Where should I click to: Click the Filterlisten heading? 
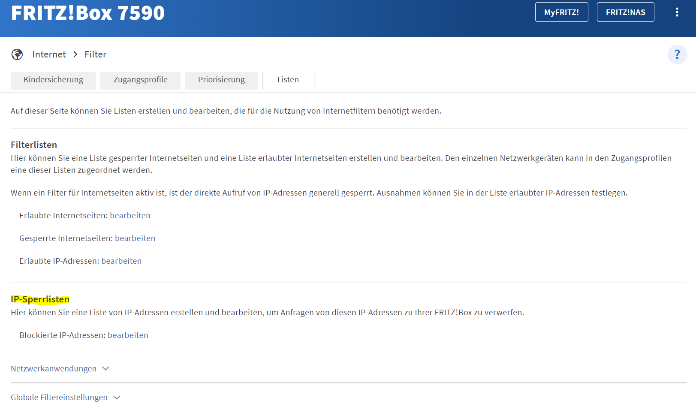click(x=34, y=145)
